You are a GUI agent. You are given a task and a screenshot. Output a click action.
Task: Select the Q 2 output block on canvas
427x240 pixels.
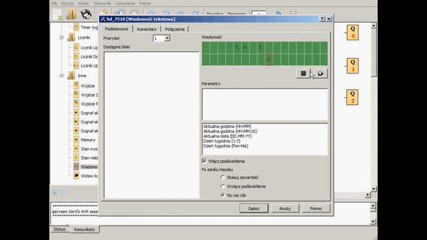(x=352, y=97)
